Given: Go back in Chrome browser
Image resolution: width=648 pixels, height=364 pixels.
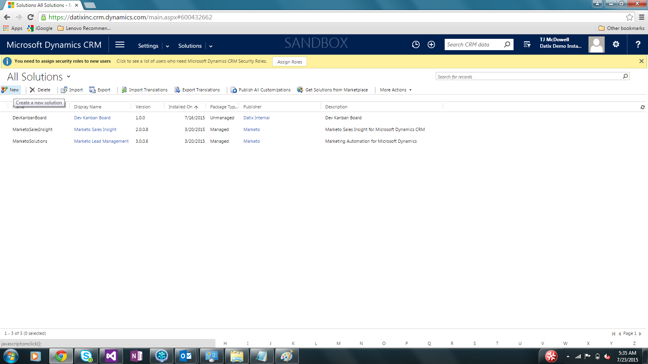Looking at the screenshot, I should pyautogui.click(x=7, y=17).
